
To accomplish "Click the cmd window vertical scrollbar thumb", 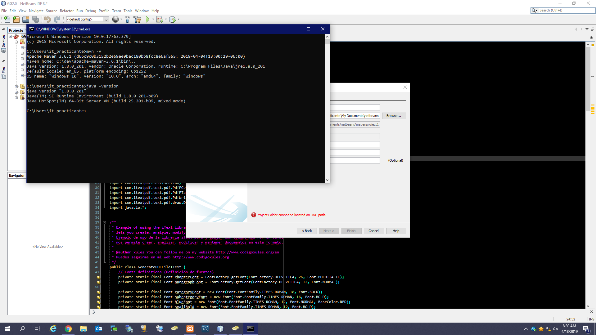I will click(x=327, y=42).
